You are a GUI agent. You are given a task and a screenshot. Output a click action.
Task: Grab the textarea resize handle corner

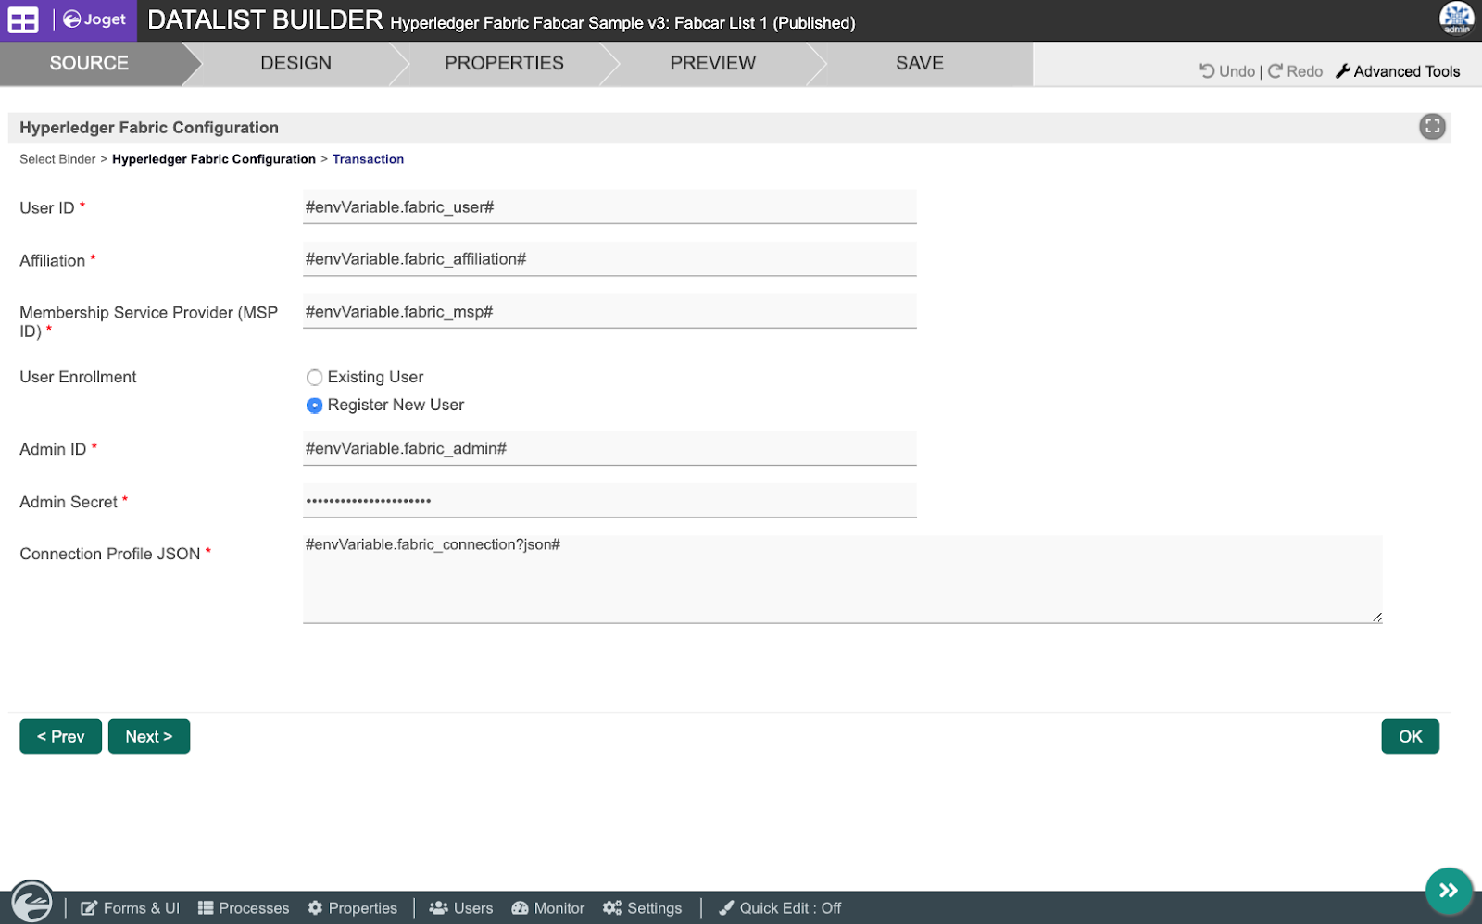coord(1377,618)
